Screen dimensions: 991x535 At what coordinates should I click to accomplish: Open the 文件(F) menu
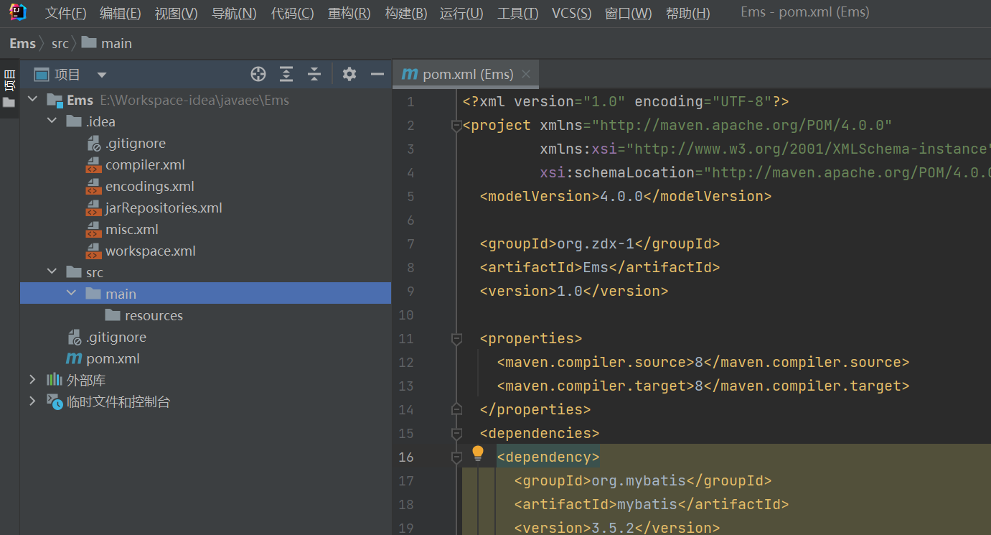pyautogui.click(x=65, y=13)
